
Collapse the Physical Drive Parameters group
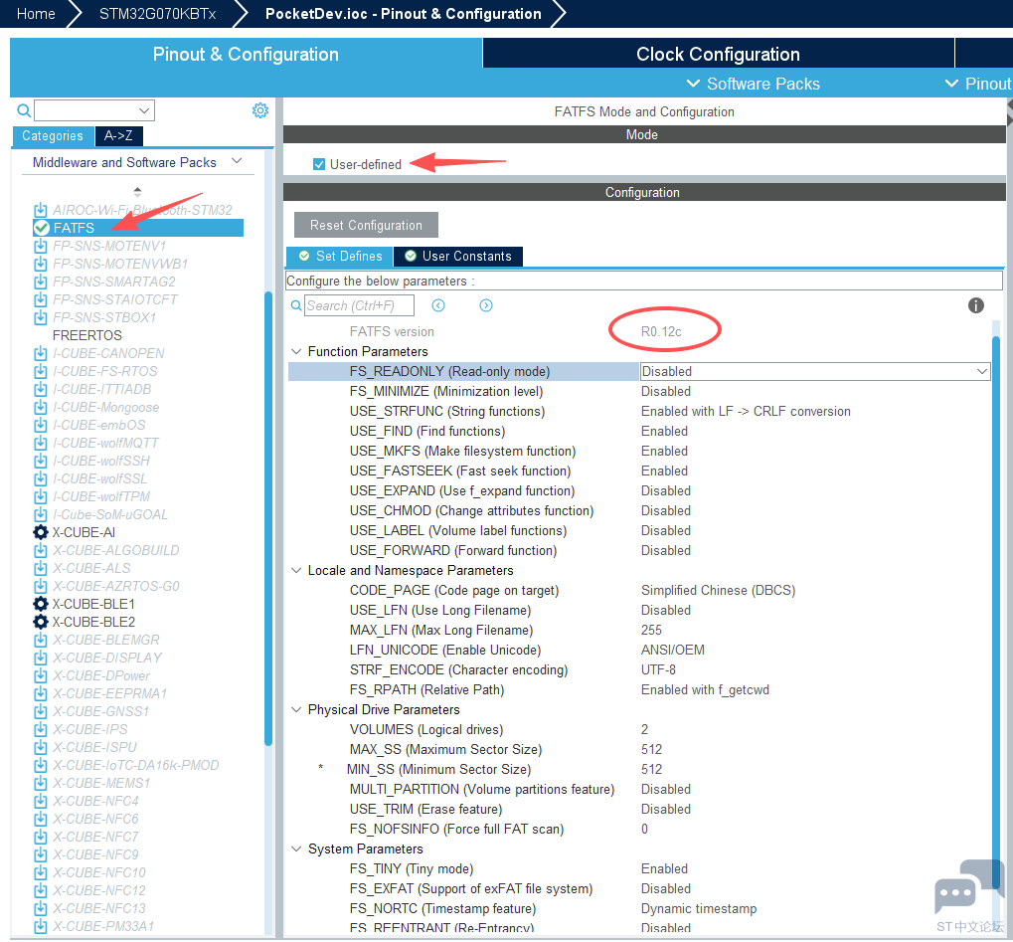pos(296,709)
